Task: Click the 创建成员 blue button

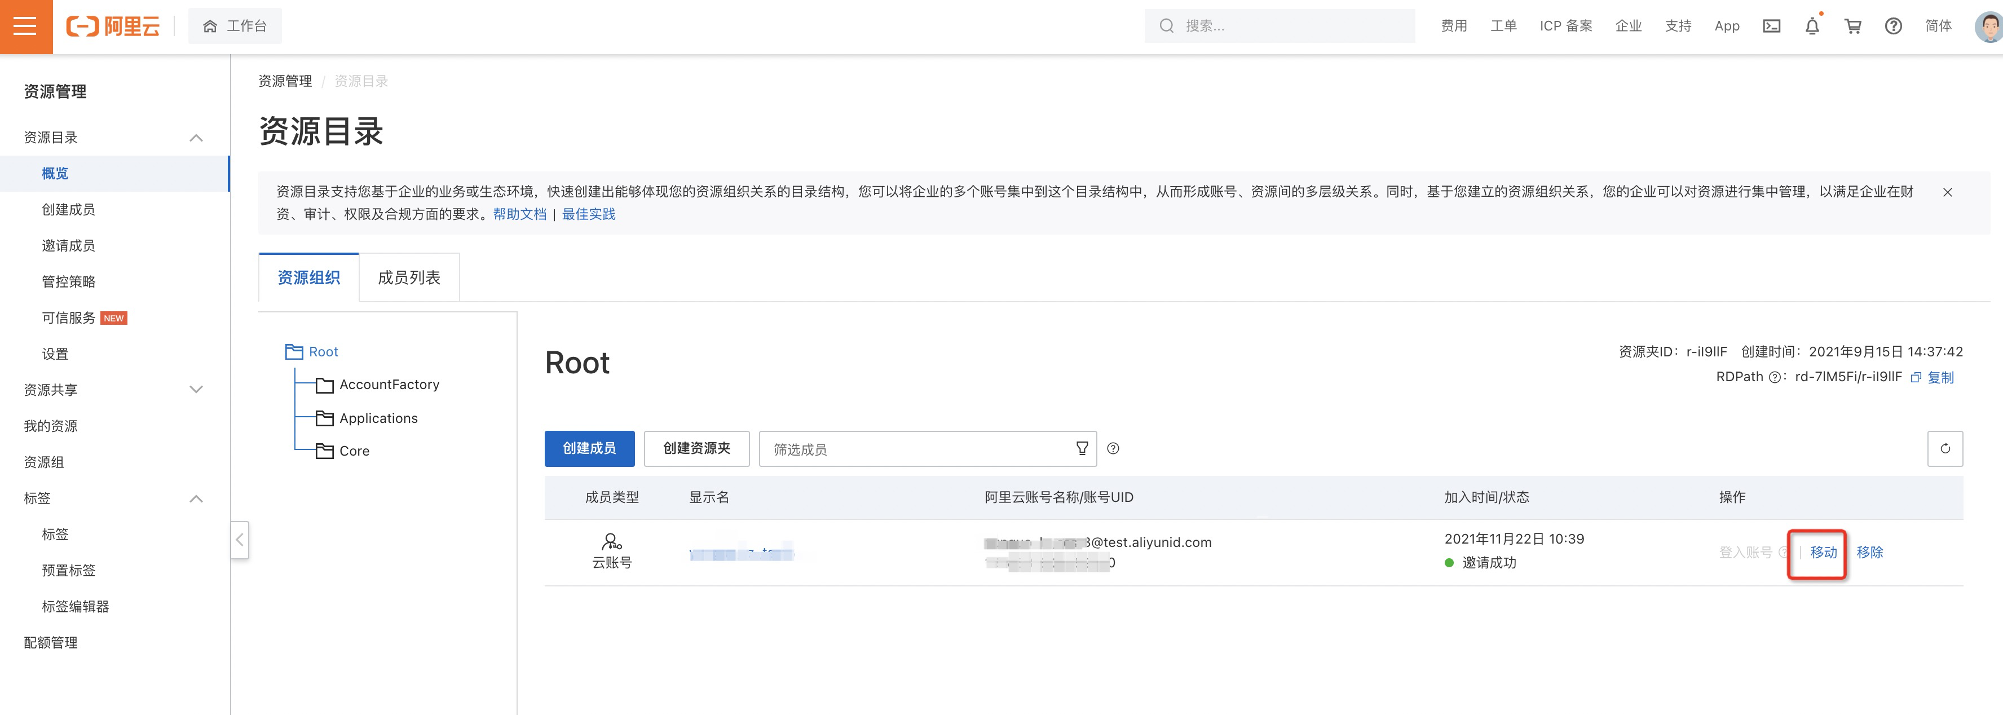Action: pyautogui.click(x=589, y=448)
